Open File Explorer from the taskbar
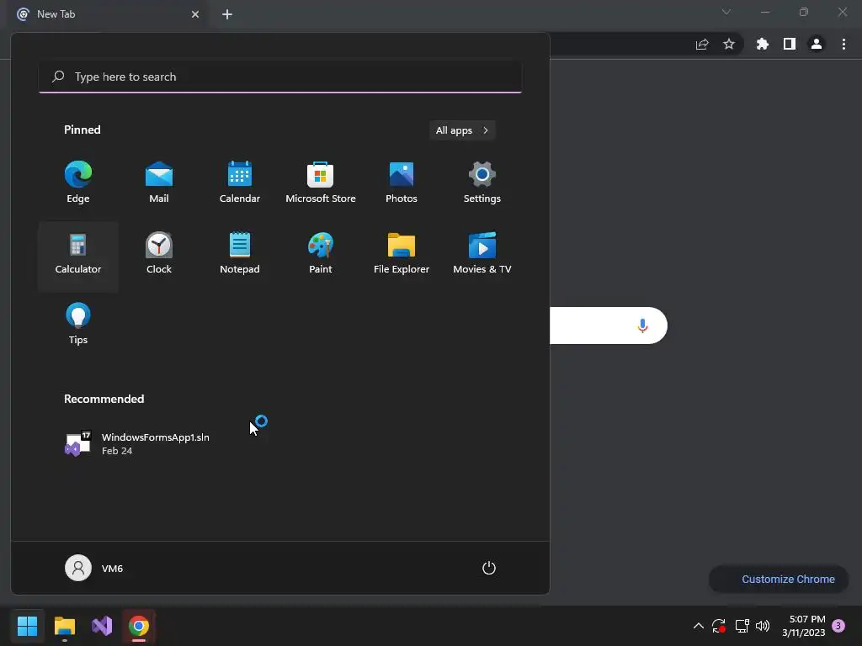Image resolution: width=862 pixels, height=646 pixels. [64, 626]
